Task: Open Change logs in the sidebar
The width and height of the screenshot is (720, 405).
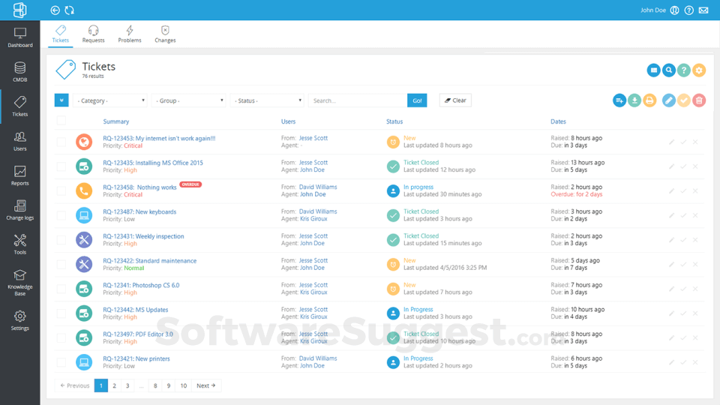Action: [x=19, y=210]
